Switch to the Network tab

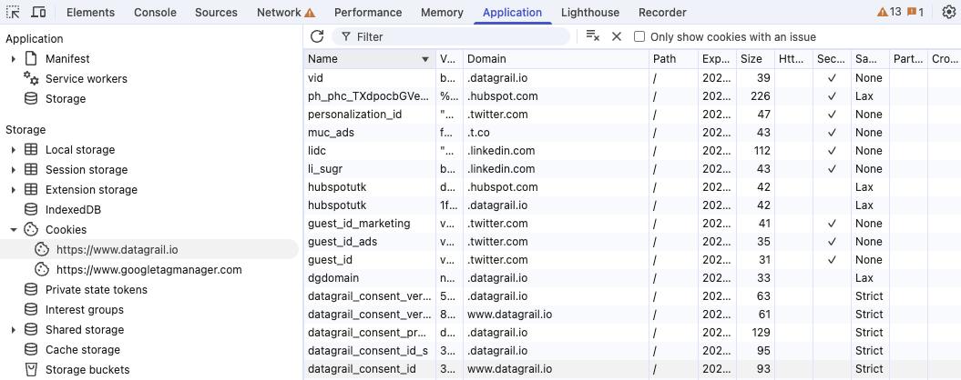point(285,13)
